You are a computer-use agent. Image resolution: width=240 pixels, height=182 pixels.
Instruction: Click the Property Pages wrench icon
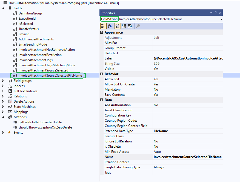tap(138, 26)
